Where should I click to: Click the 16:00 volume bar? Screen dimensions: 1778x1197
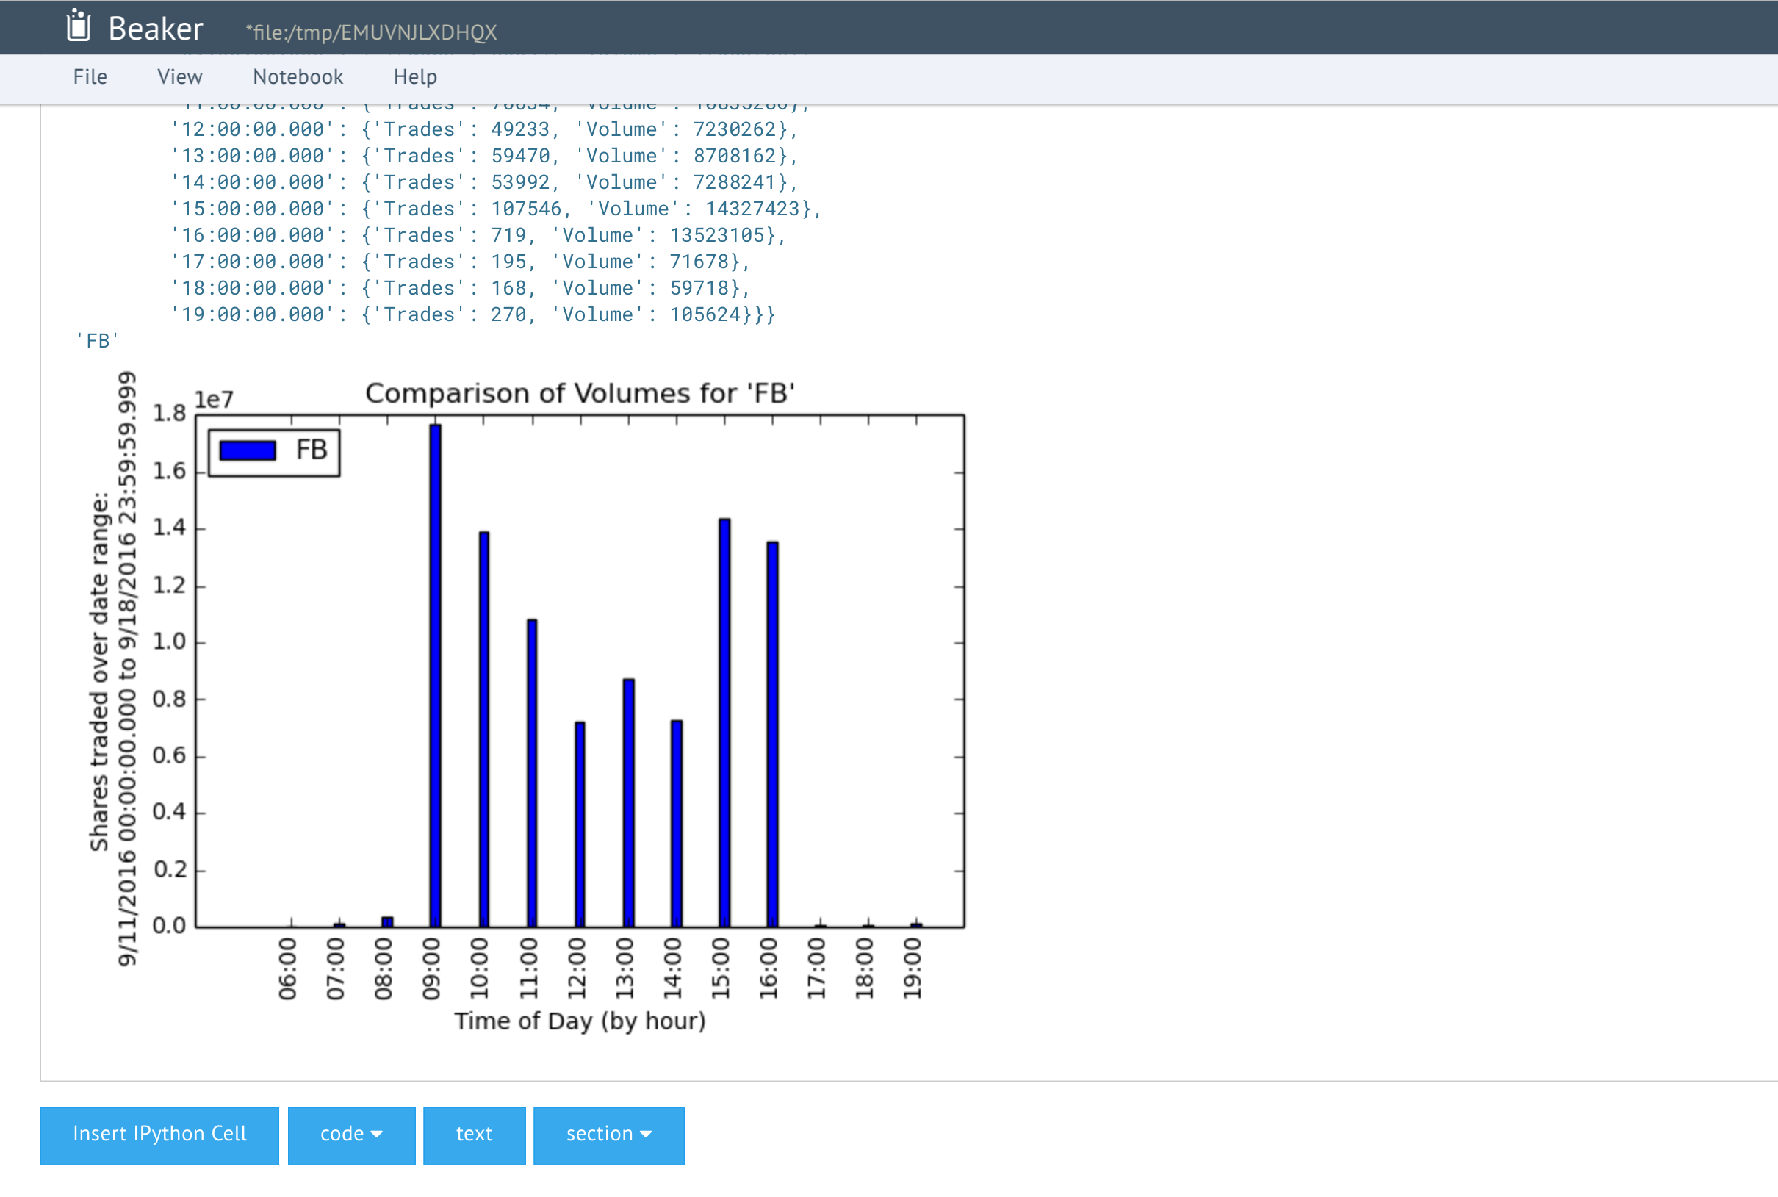(772, 733)
